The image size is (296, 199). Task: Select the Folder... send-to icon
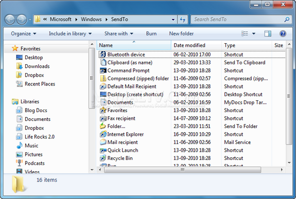[x=103, y=126]
